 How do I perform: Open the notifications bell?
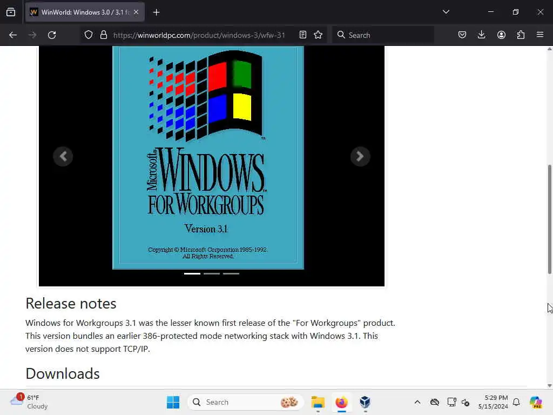tap(516, 402)
